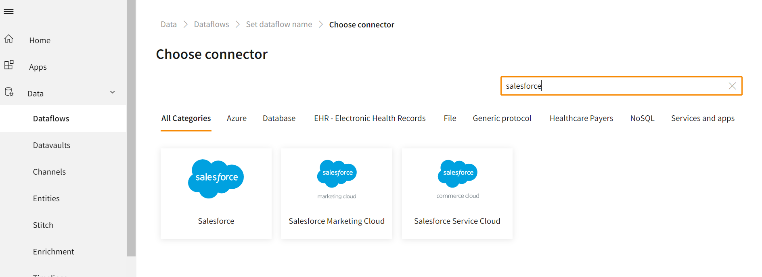762x277 pixels.
Task: Collapse the Data menu chevron
Action: click(113, 92)
